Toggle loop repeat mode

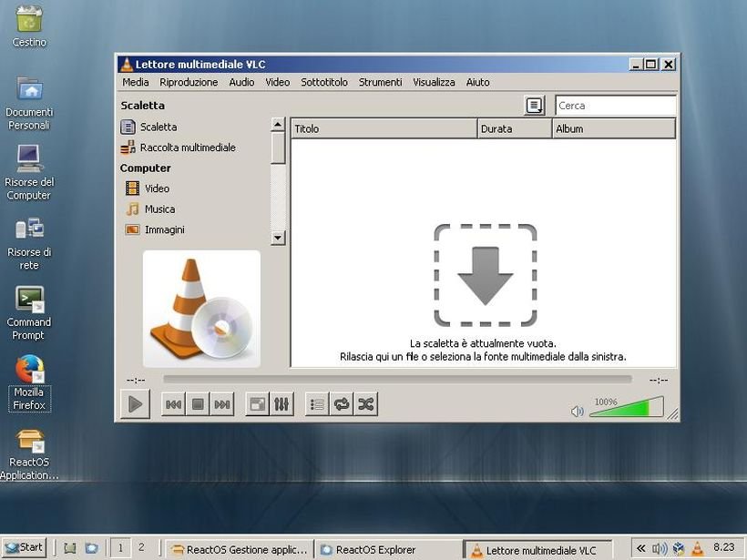tap(342, 404)
